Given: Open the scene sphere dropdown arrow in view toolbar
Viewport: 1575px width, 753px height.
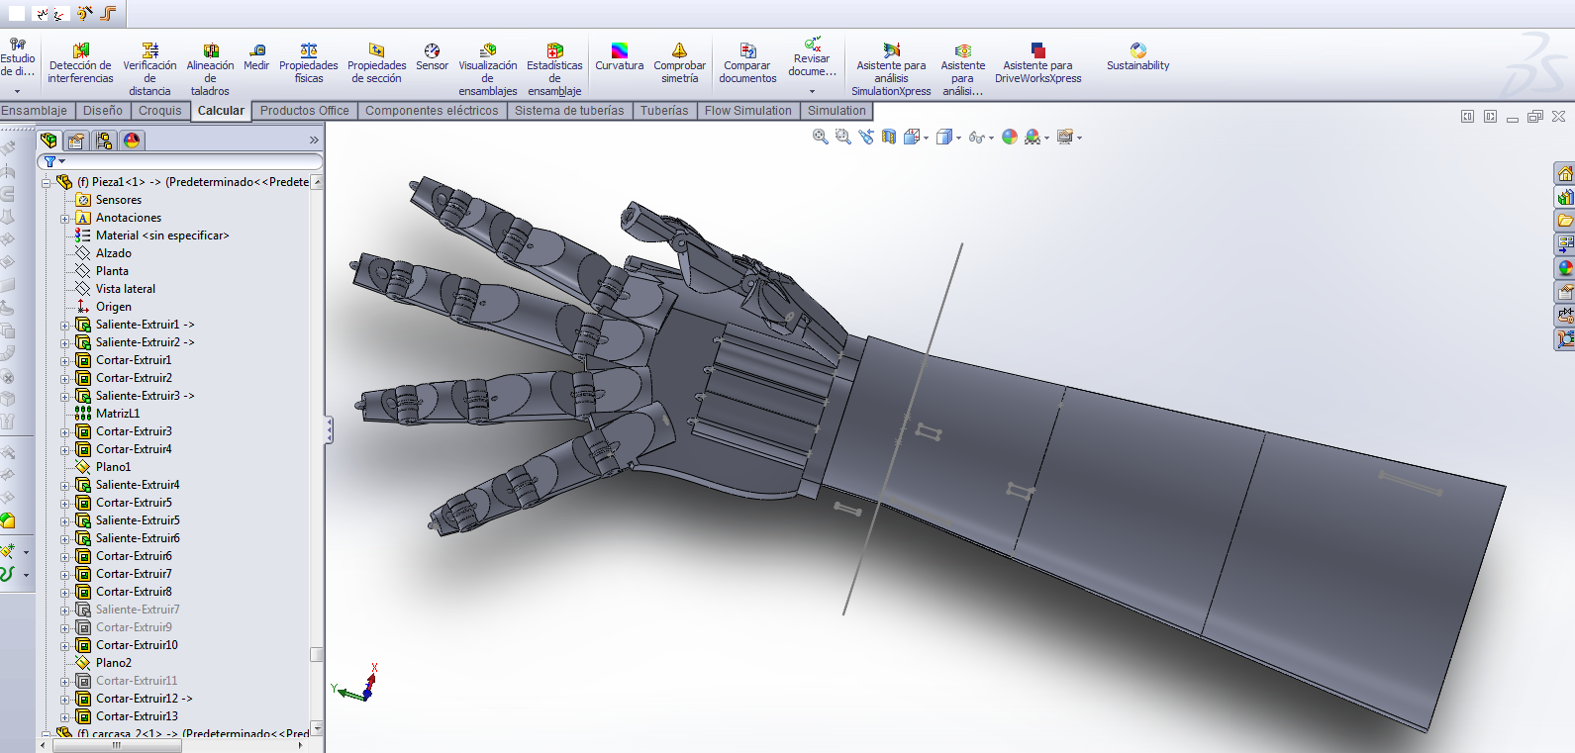Looking at the screenshot, I should (x=1046, y=139).
